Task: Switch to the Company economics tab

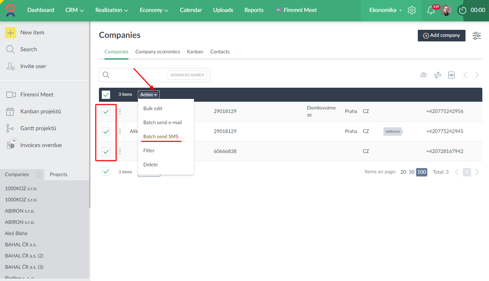Action: coord(158,52)
